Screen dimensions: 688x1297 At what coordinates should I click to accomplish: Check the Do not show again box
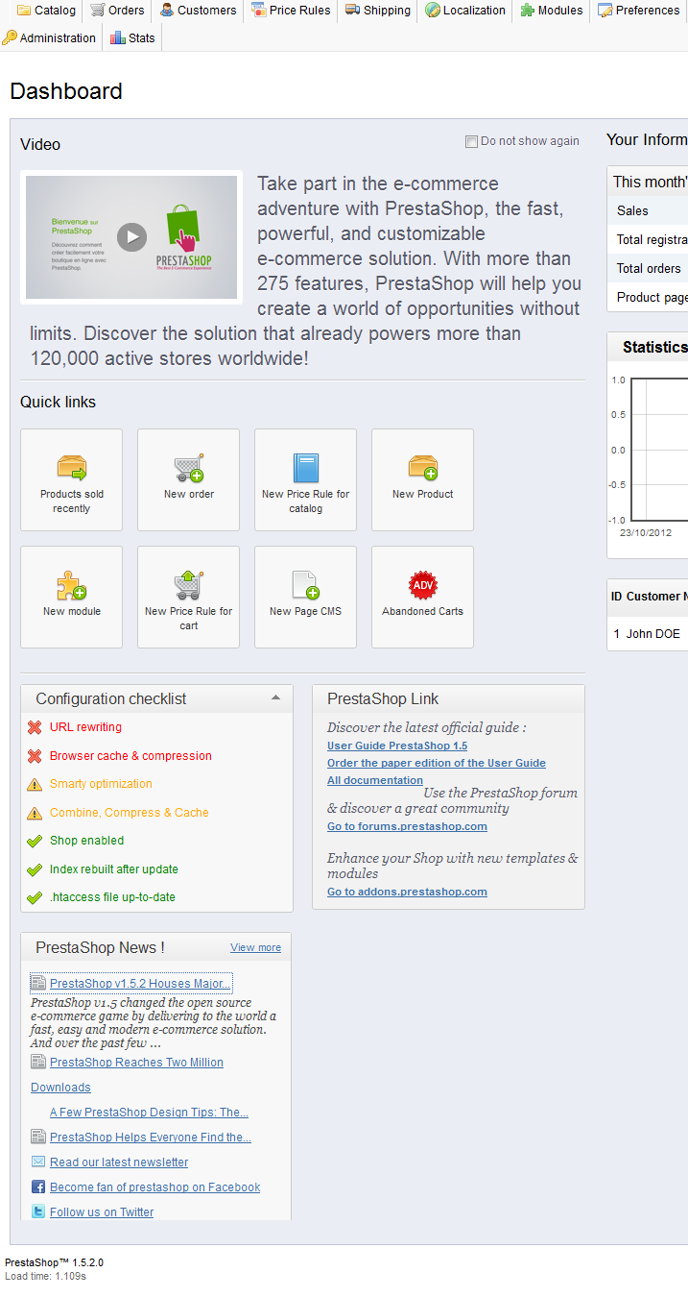click(471, 141)
